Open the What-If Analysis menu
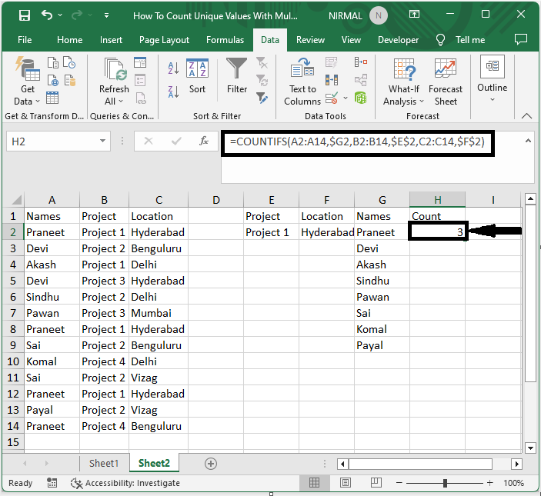This screenshot has height=496, width=541. 403,82
